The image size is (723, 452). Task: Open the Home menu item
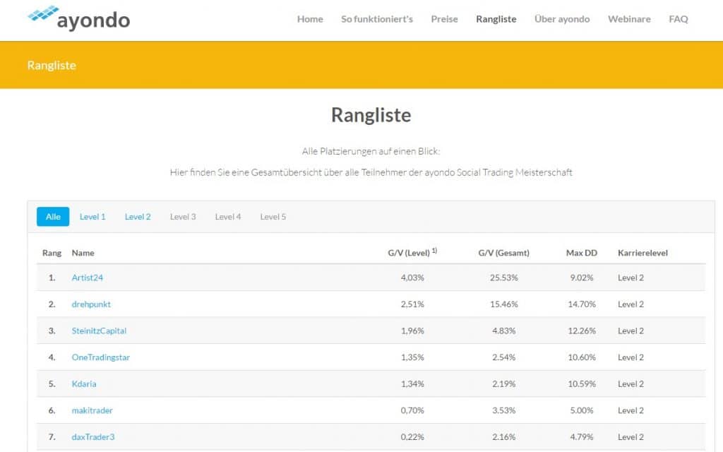pyautogui.click(x=310, y=19)
